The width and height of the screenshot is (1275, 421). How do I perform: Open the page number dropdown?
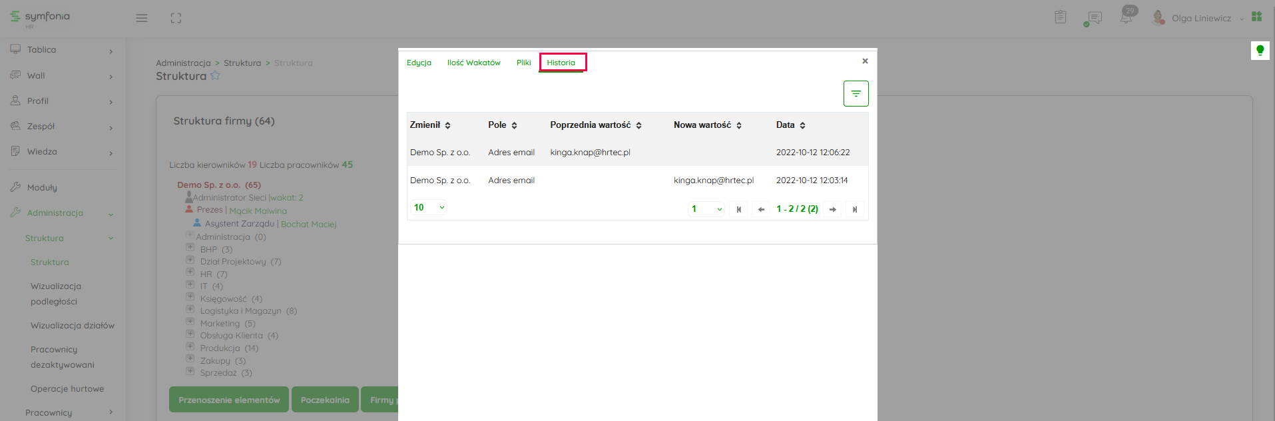(706, 209)
